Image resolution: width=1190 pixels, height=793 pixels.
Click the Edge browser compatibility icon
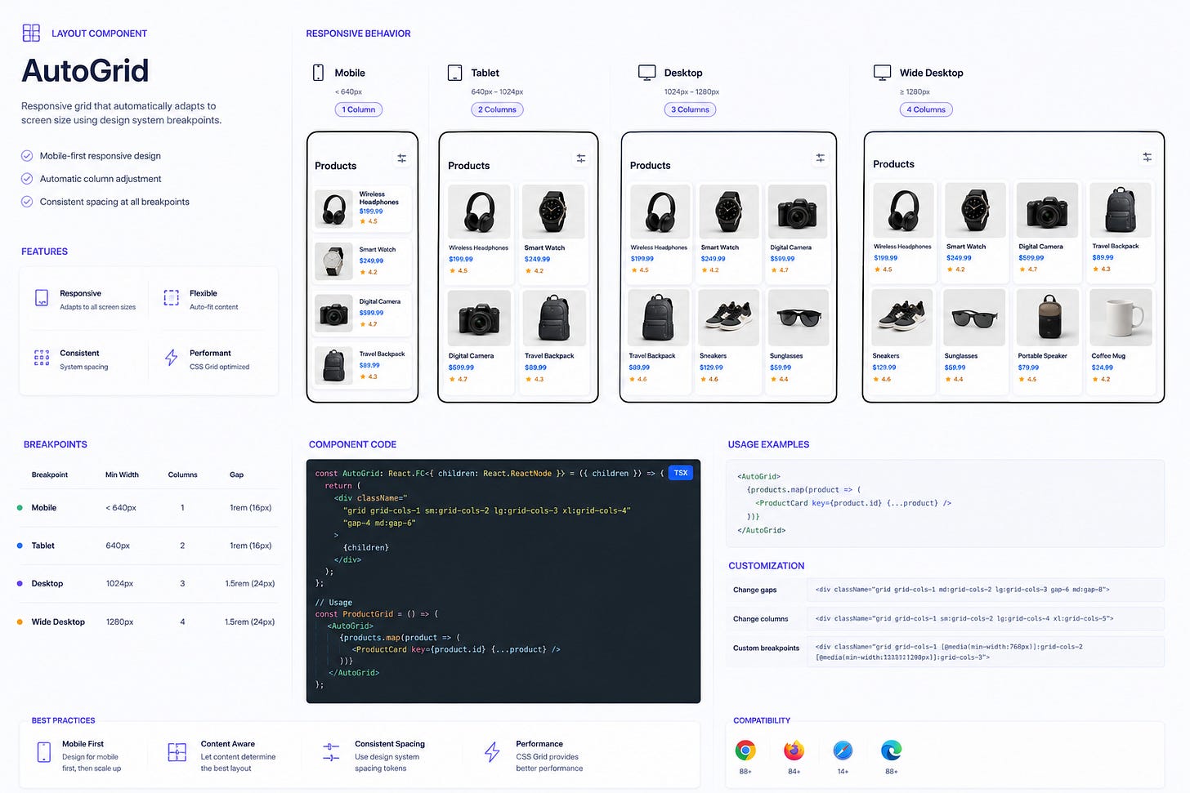tap(891, 751)
